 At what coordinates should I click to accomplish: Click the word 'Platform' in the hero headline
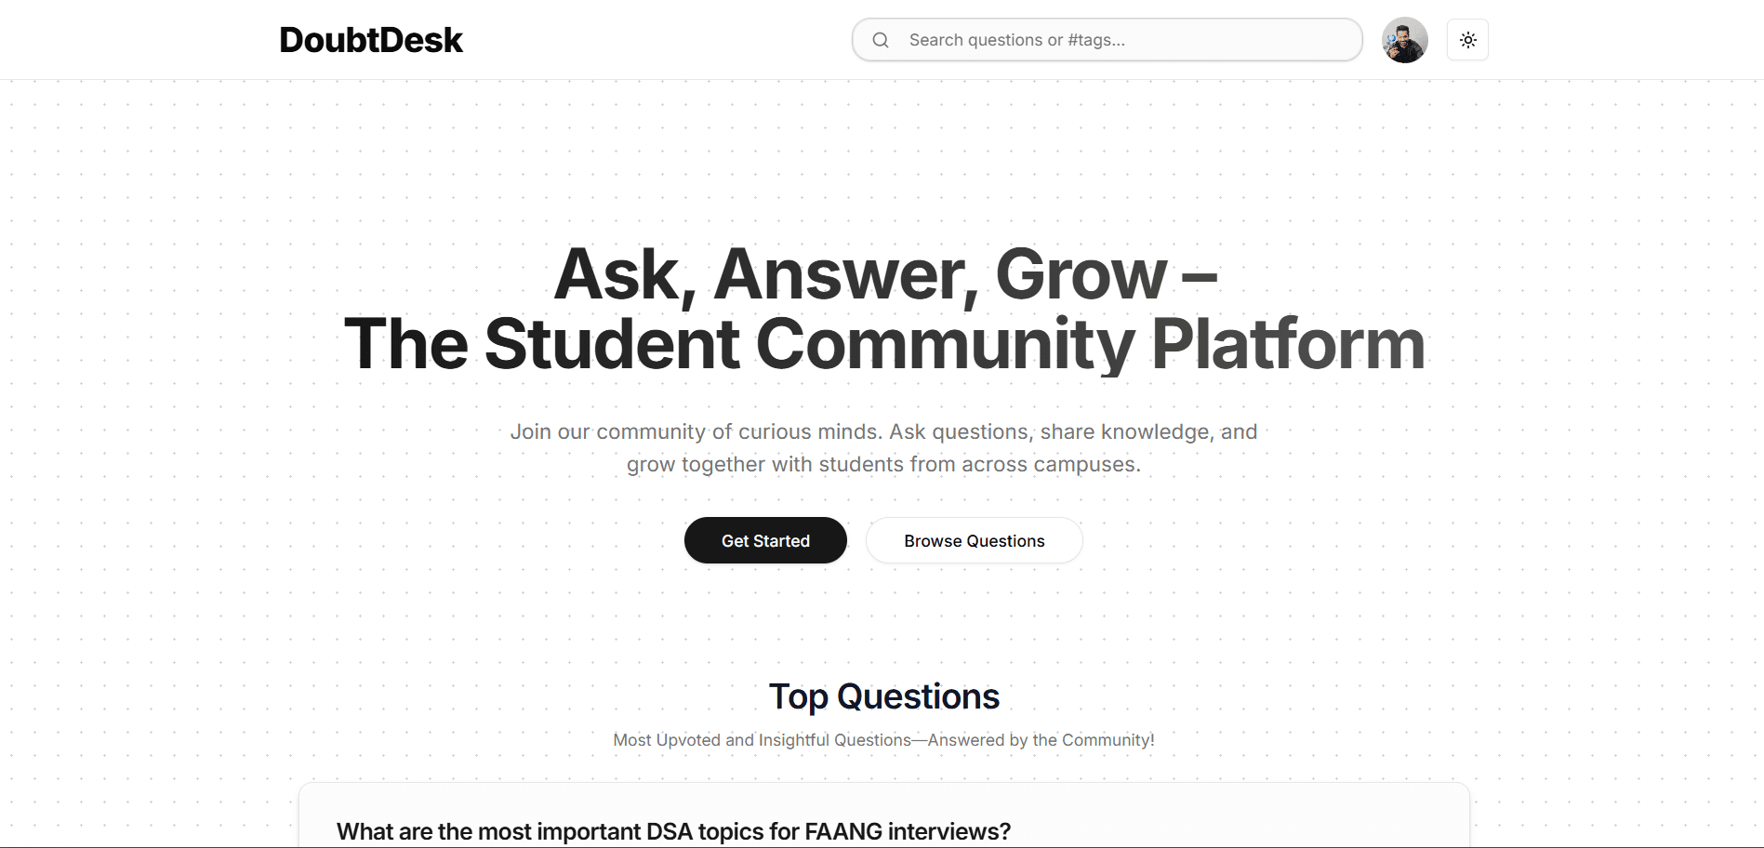pos(1288,344)
